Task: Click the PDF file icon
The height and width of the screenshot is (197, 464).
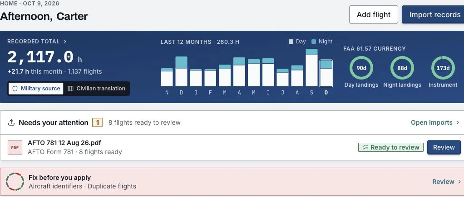Action: point(15,148)
